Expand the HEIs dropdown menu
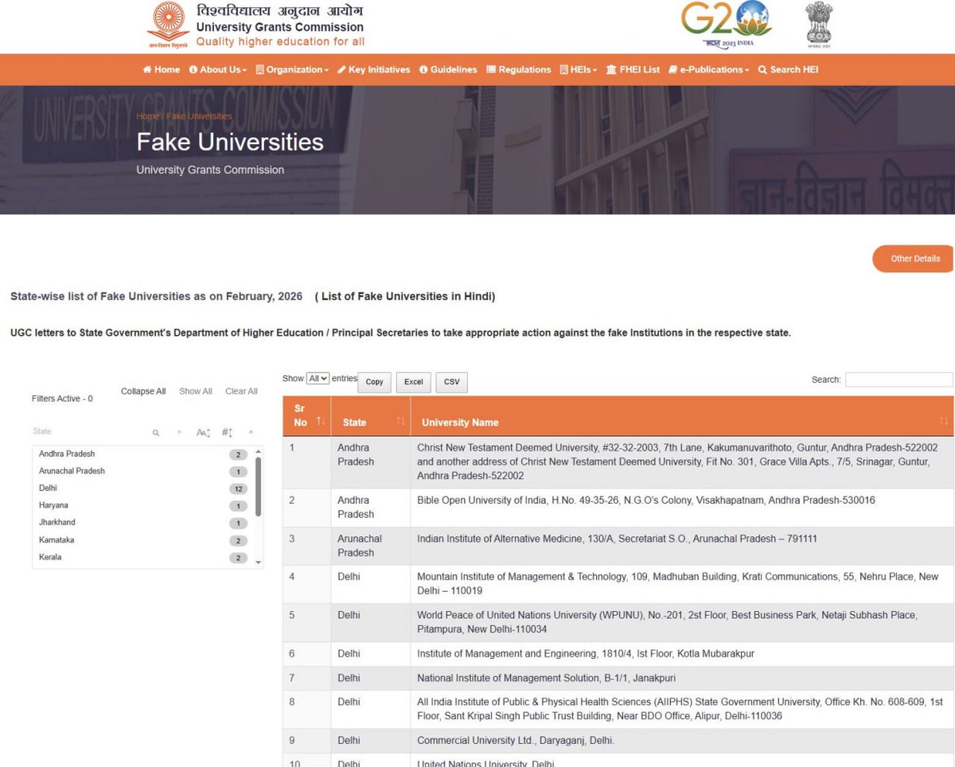Screen dimensions: 955x767 point(579,70)
